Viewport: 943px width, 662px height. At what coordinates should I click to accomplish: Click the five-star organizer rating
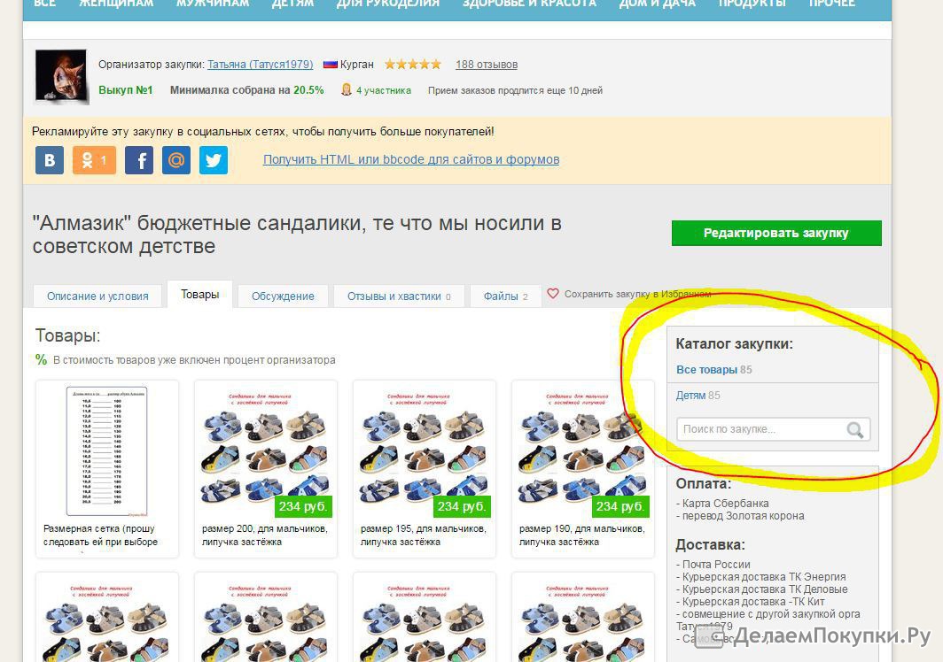[x=413, y=65]
